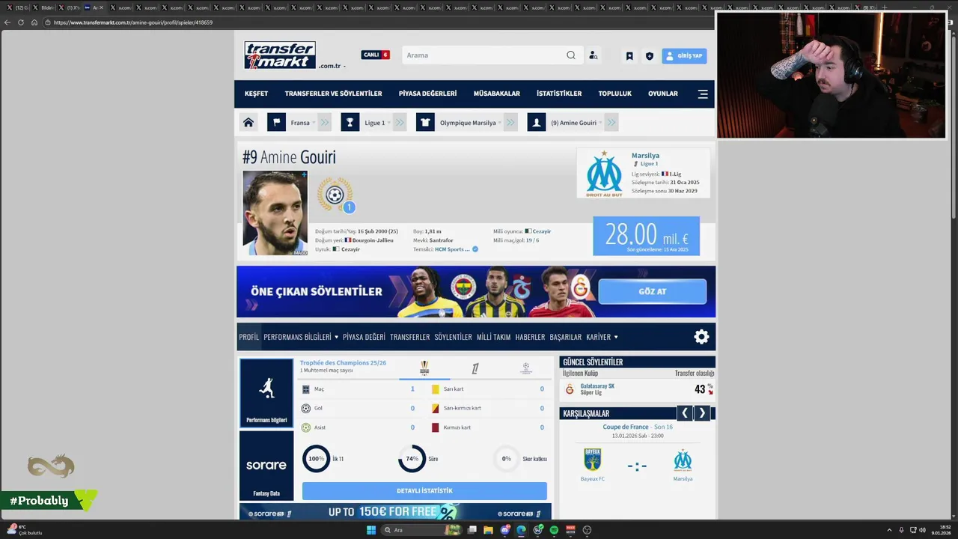
Task: Open the Trophée des Champions 25/26 link
Action: (x=343, y=362)
